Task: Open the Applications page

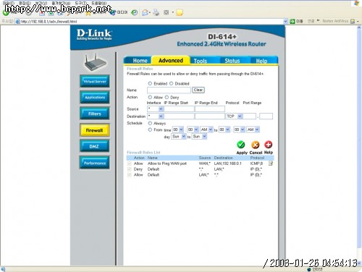Action: (95, 97)
